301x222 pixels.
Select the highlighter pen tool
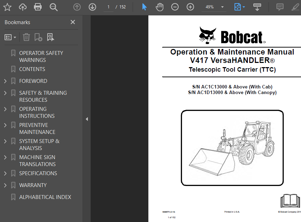click(x=295, y=7)
